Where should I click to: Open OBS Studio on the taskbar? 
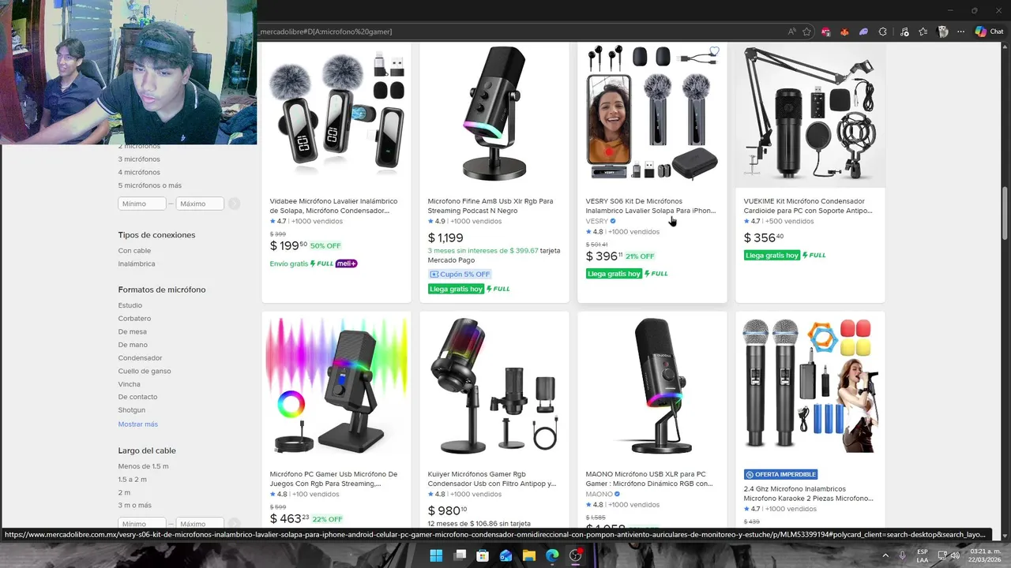point(576,555)
